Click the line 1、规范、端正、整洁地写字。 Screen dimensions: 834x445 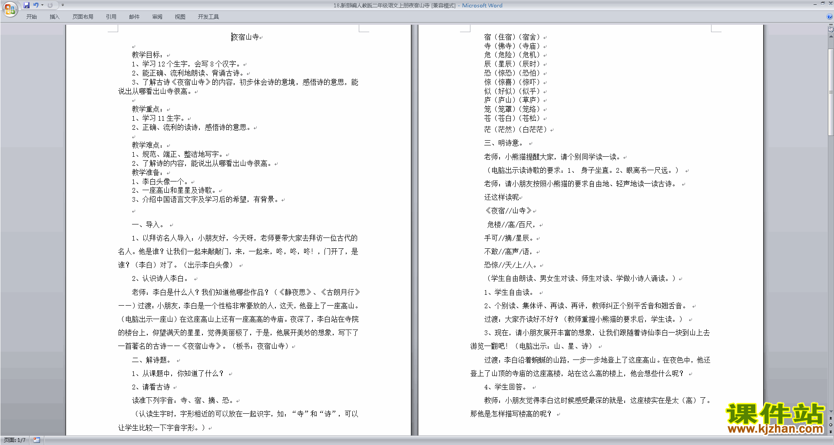tap(178, 154)
